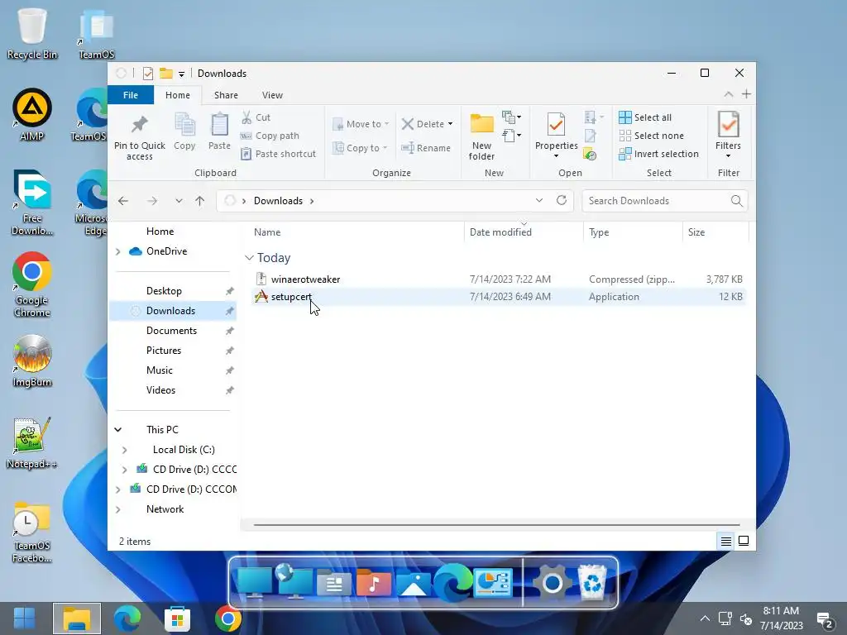Click the History icon in Open group
847x635 pixels.
pyautogui.click(x=590, y=155)
